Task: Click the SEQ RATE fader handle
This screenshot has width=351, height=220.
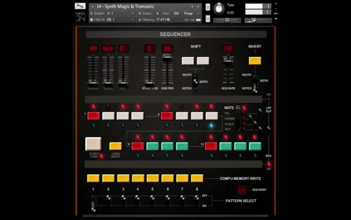Action: coord(228,60)
